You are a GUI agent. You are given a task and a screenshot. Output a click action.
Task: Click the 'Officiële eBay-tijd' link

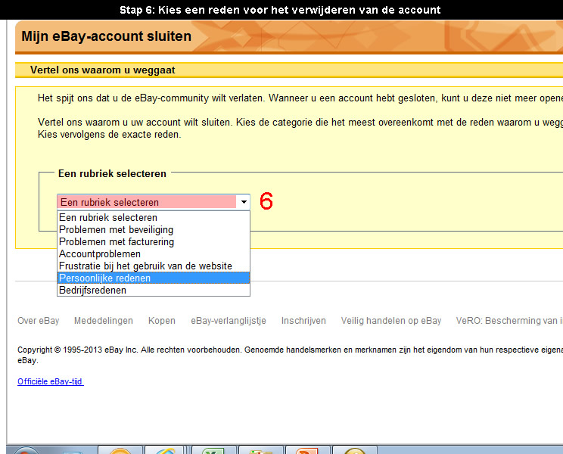click(x=50, y=381)
